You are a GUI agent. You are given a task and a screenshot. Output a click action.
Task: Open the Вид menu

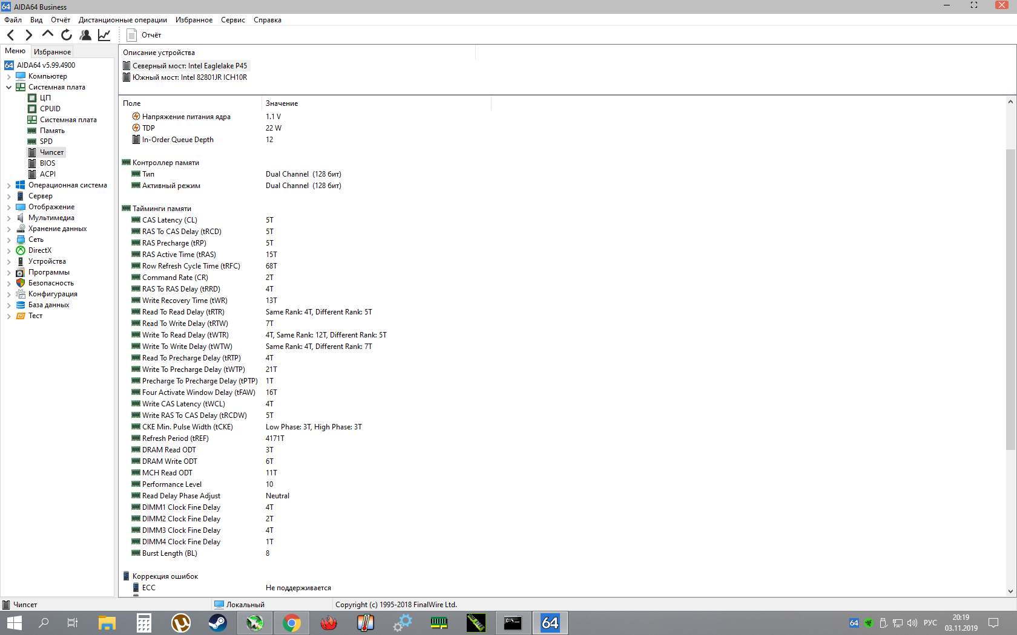point(36,20)
